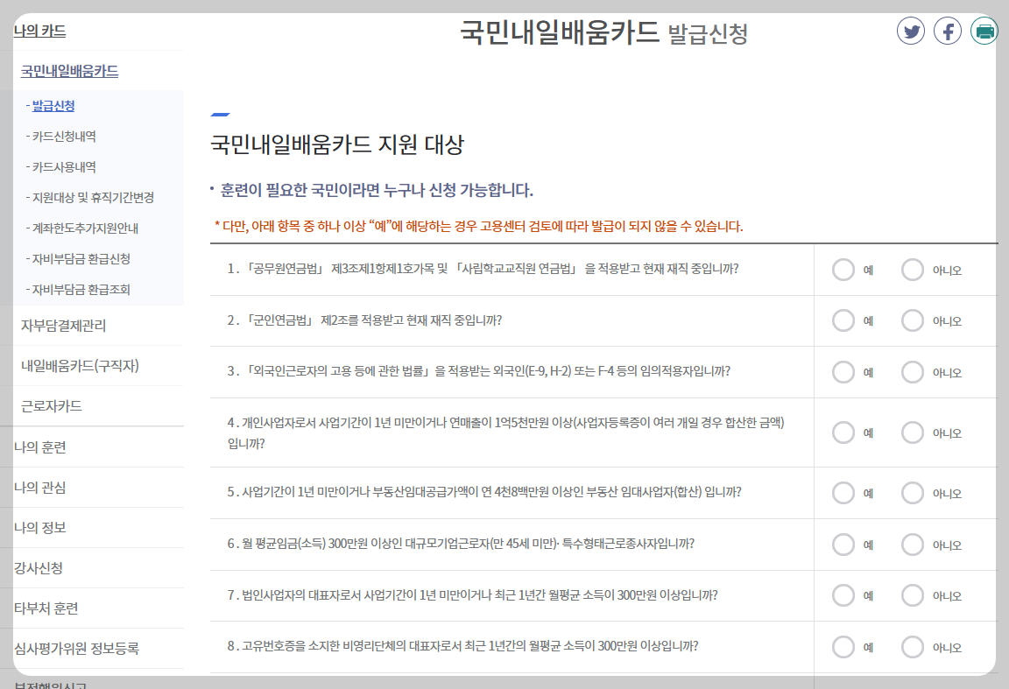Select 아니오 for question 1 공무원연금법
Viewport: 1009px width, 689px height.
912,270
